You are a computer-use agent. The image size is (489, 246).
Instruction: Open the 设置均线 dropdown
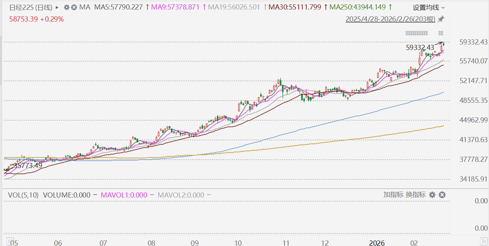coord(429,7)
